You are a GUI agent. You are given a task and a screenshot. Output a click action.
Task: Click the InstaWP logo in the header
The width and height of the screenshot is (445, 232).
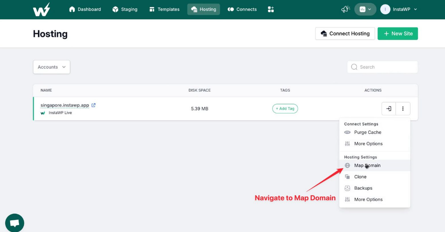(x=41, y=9)
